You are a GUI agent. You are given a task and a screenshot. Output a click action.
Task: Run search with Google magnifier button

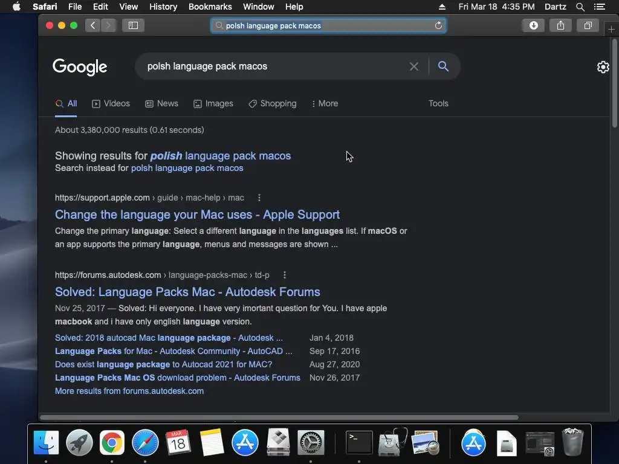pyautogui.click(x=443, y=66)
